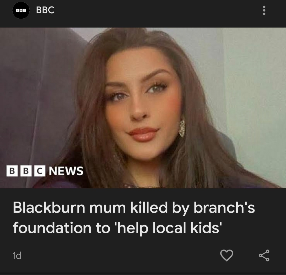Open the Blackburn mum article headline

pos(134,218)
